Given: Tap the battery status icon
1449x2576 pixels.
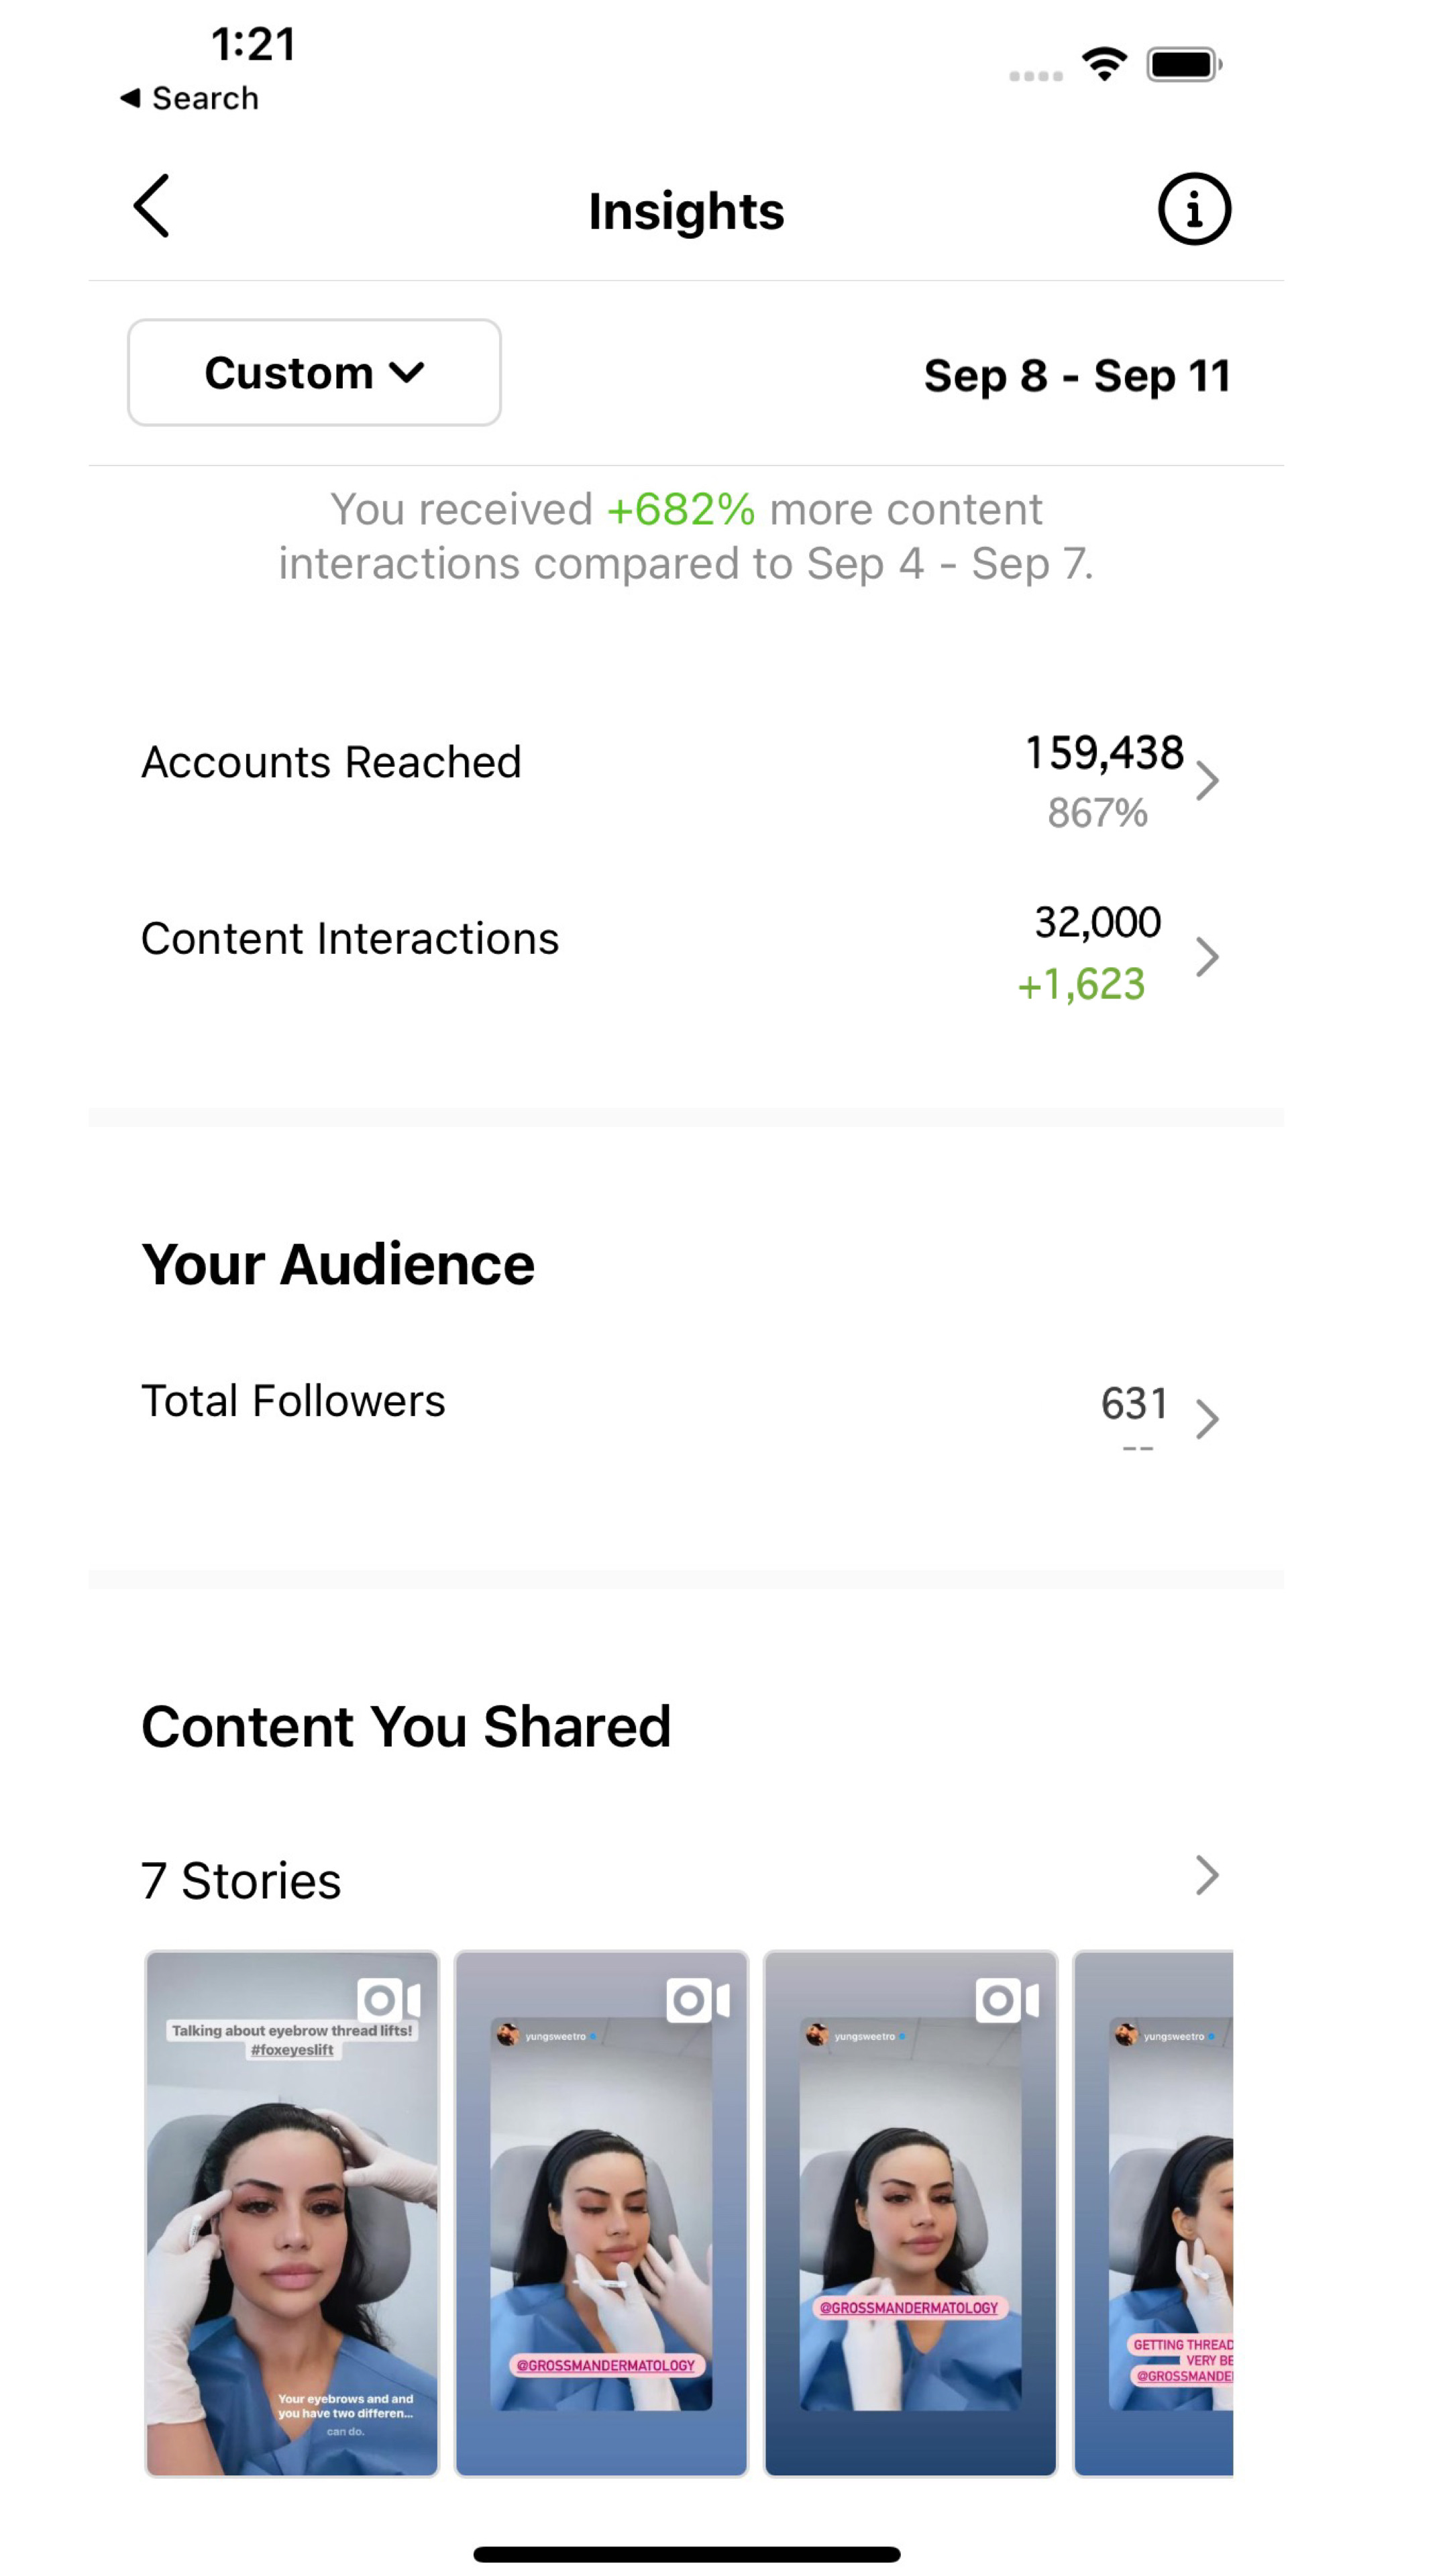Looking at the screenshot, I should [1183, 65].
